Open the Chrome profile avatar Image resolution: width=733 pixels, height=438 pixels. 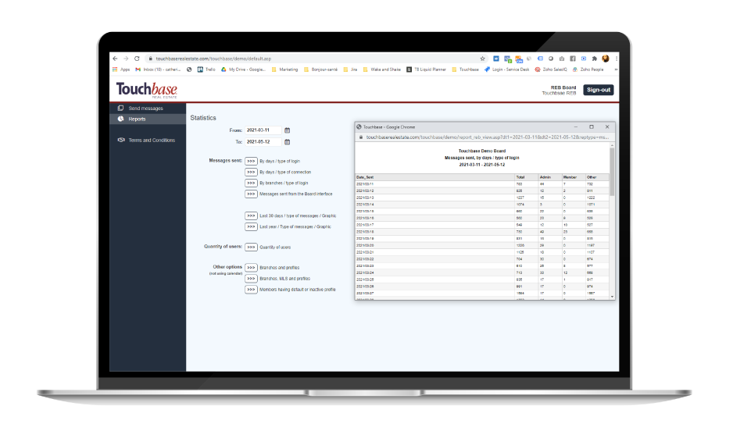pyautogui.click(x=606, y=59)
